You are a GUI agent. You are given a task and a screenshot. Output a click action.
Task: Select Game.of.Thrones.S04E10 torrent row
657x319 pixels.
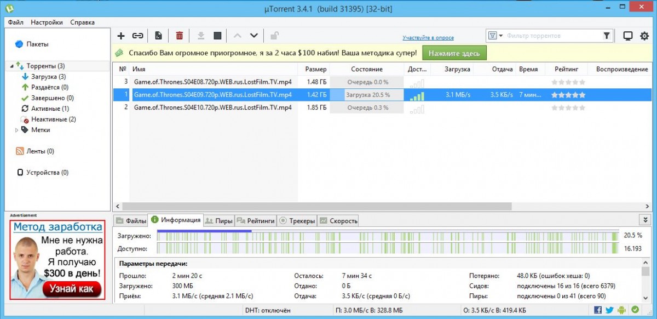[x=382, y=107]
